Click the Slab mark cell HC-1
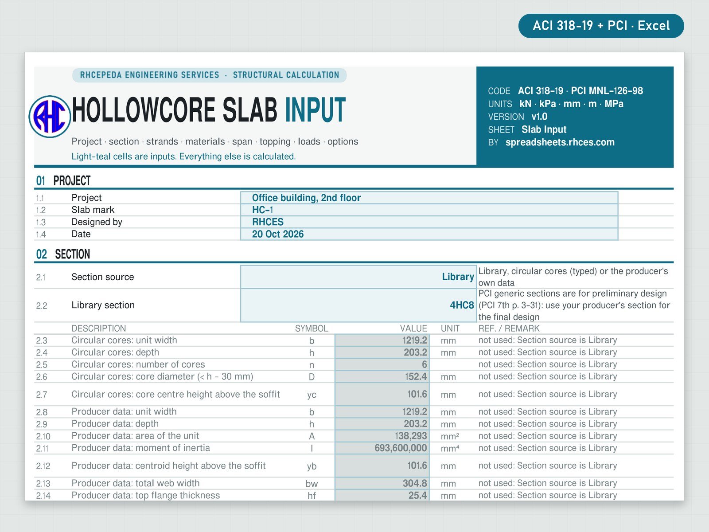The image size is (709, 532). pos(429,210)
